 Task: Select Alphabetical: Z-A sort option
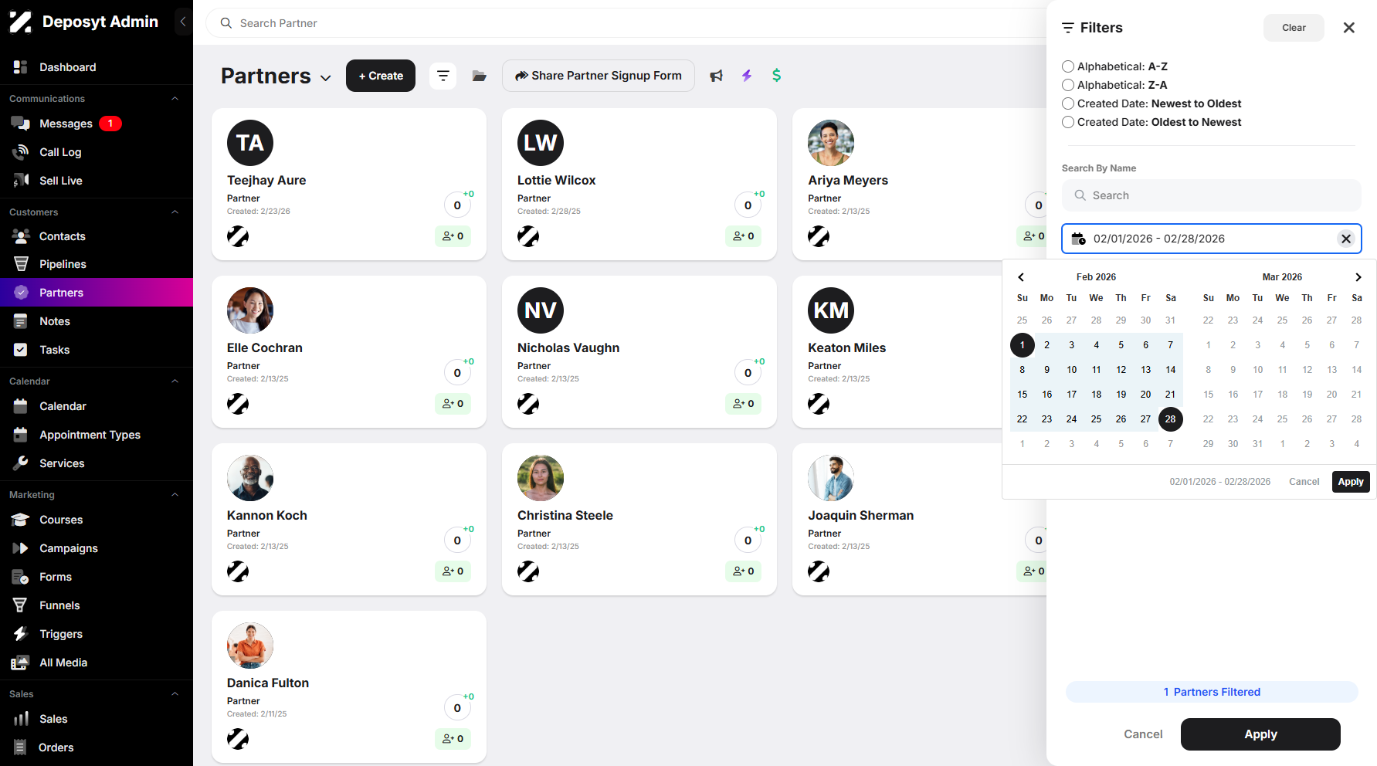pos(1068,85)
